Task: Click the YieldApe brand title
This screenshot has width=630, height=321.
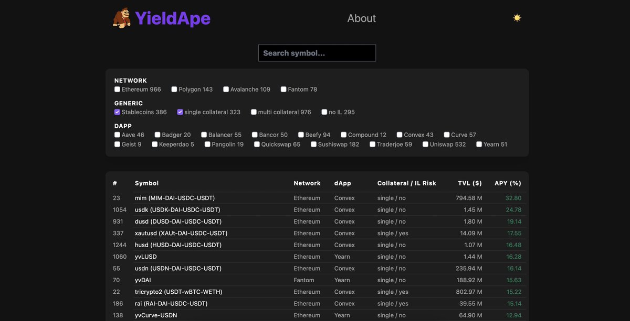Action: [x=173, y=18]
